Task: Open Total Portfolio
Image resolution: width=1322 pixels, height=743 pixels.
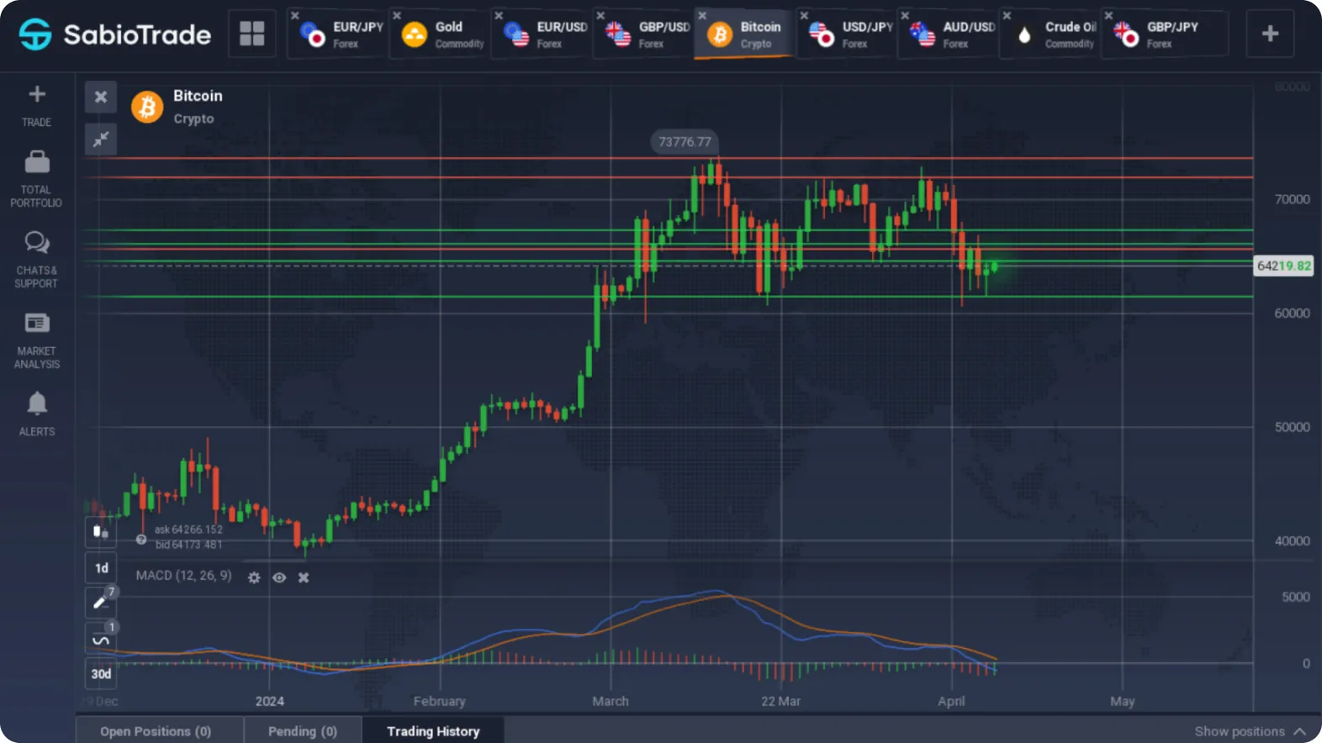Action: (36, 179)
